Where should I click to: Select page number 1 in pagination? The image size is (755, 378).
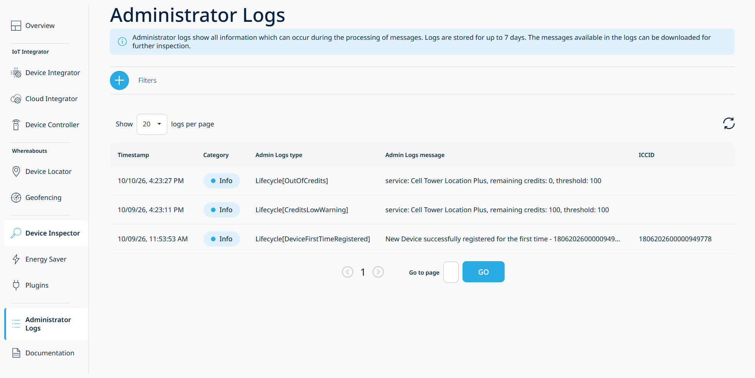tap(363, 272)
